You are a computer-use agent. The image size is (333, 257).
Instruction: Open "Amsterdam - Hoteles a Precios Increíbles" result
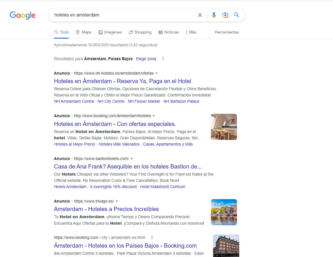click(x=106, y=209)
